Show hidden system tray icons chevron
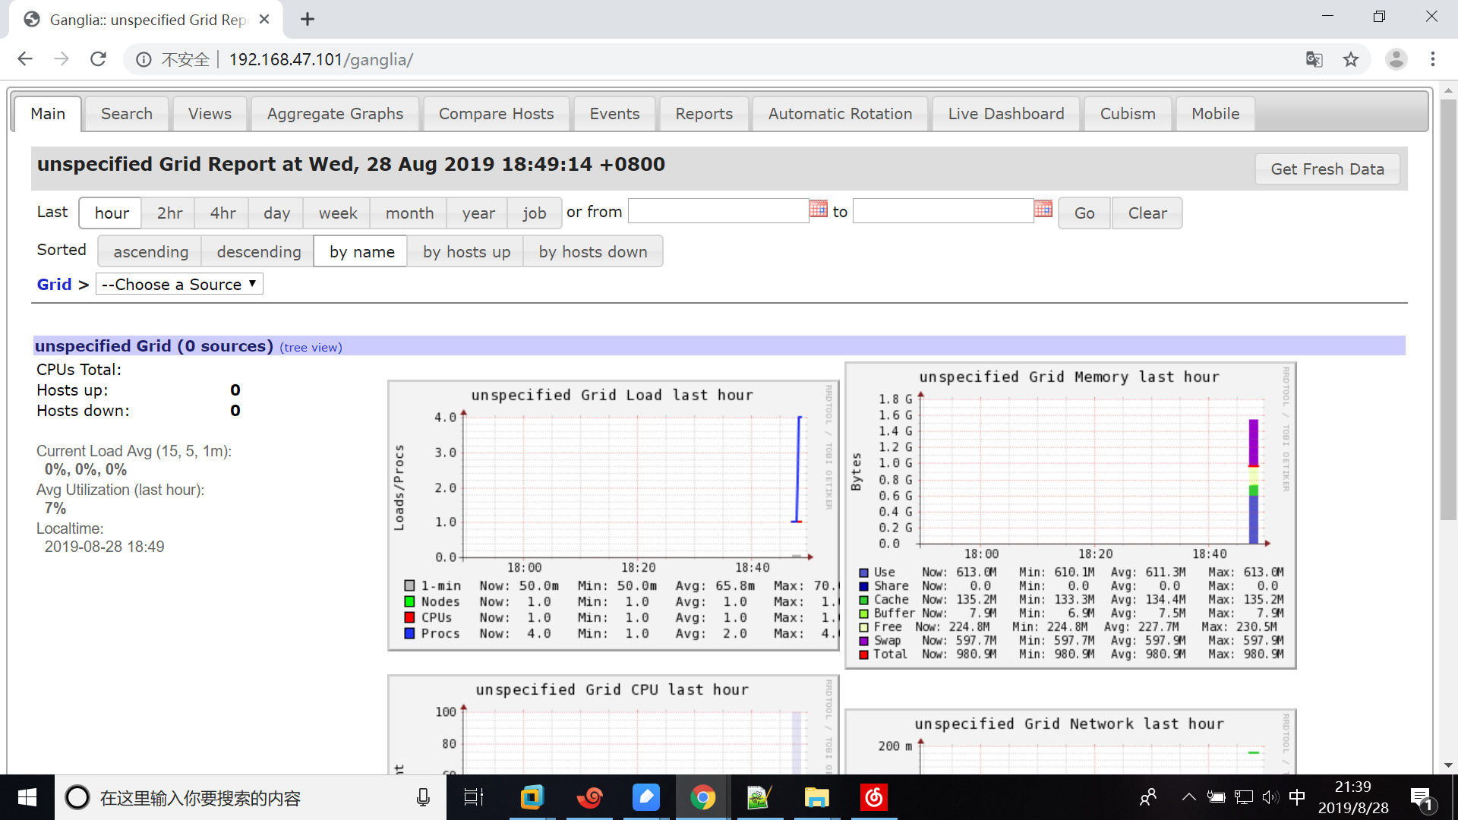 coord(1188,797)
